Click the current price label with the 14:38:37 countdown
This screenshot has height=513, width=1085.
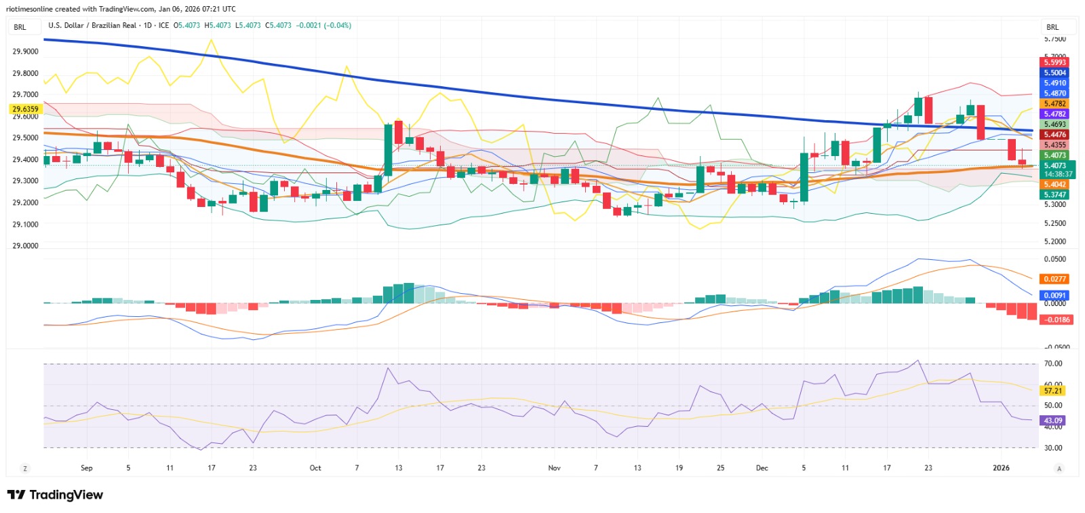(x=1057, y=170)
